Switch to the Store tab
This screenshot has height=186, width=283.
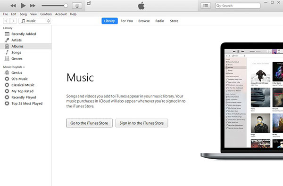click(174, 21)
